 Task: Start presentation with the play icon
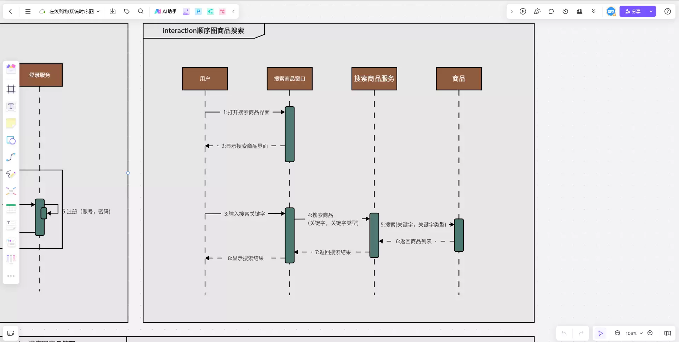coord(523,11)
